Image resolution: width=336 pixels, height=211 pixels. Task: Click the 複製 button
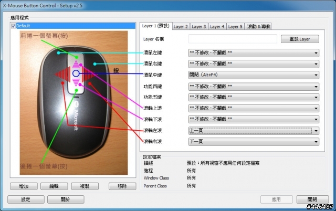click(x=85, y=186)
